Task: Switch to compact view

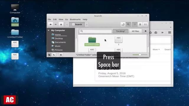Action: point(145,24)
